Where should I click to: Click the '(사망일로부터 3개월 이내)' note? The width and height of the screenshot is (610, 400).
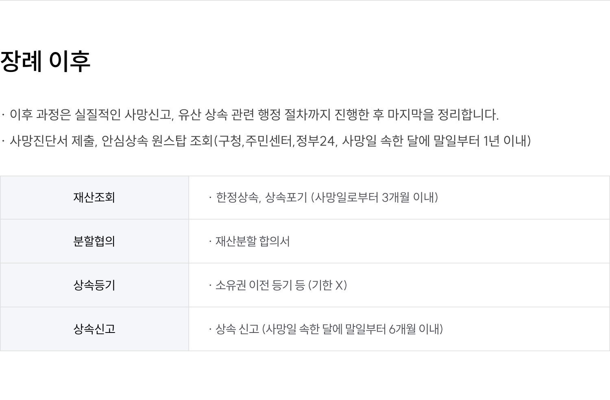pyautogui.click(x=374, y=198)
